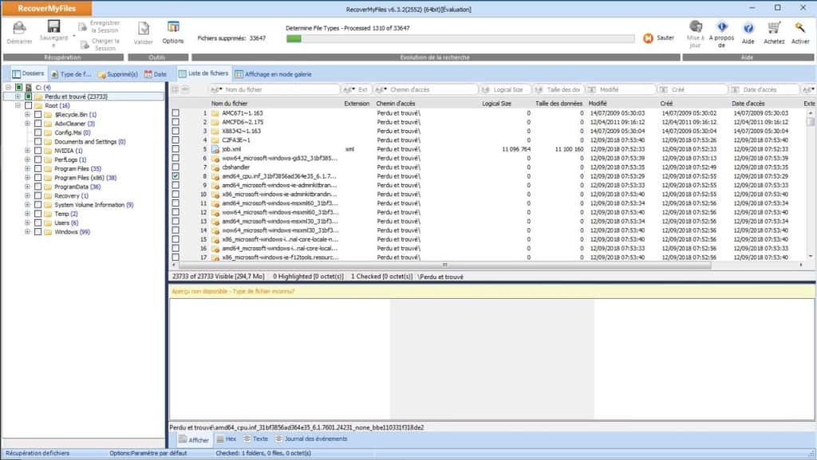Click Mise à jour update icon
Viewport: 817px width, 460px height.
[x=696, y=30]
